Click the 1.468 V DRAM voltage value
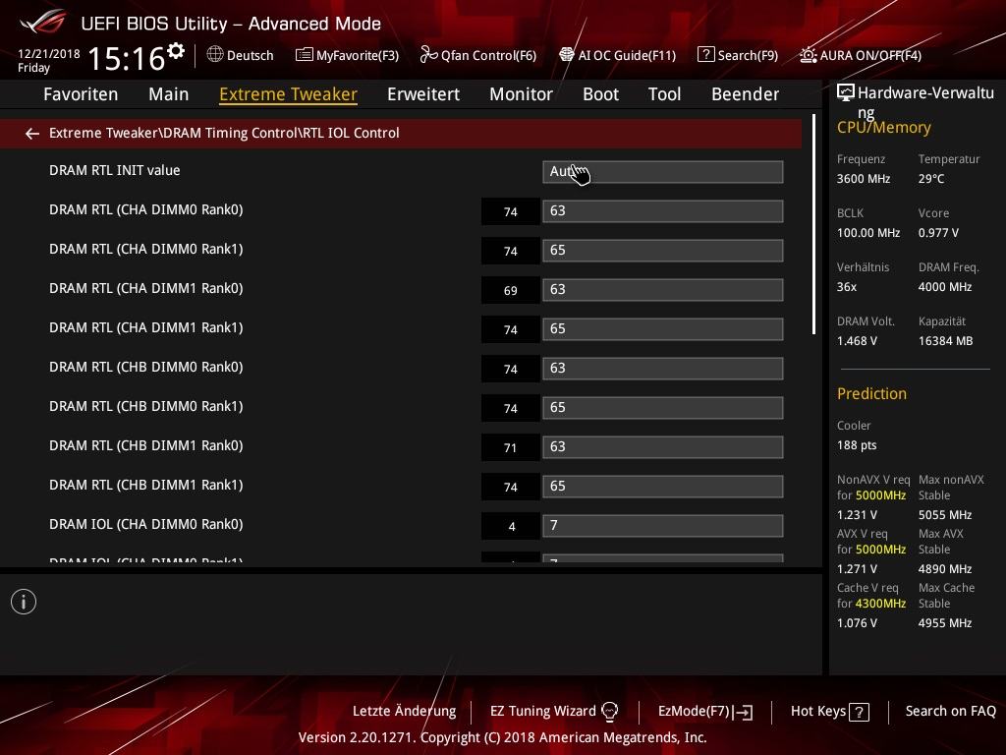Viewport: 1006px width, 755px height. pos(857,341)
